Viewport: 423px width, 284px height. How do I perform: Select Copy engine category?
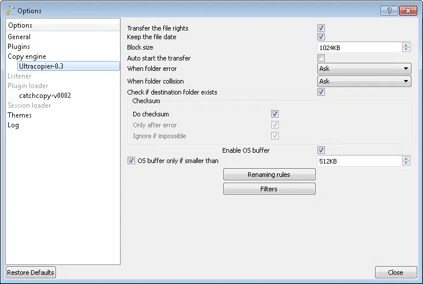pos(27,56)
